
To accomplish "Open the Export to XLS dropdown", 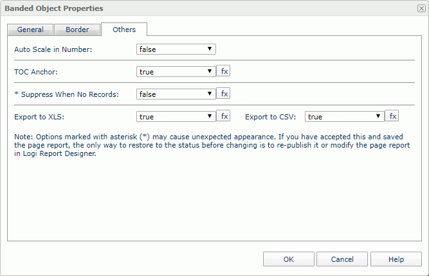I will pos(176,117).
